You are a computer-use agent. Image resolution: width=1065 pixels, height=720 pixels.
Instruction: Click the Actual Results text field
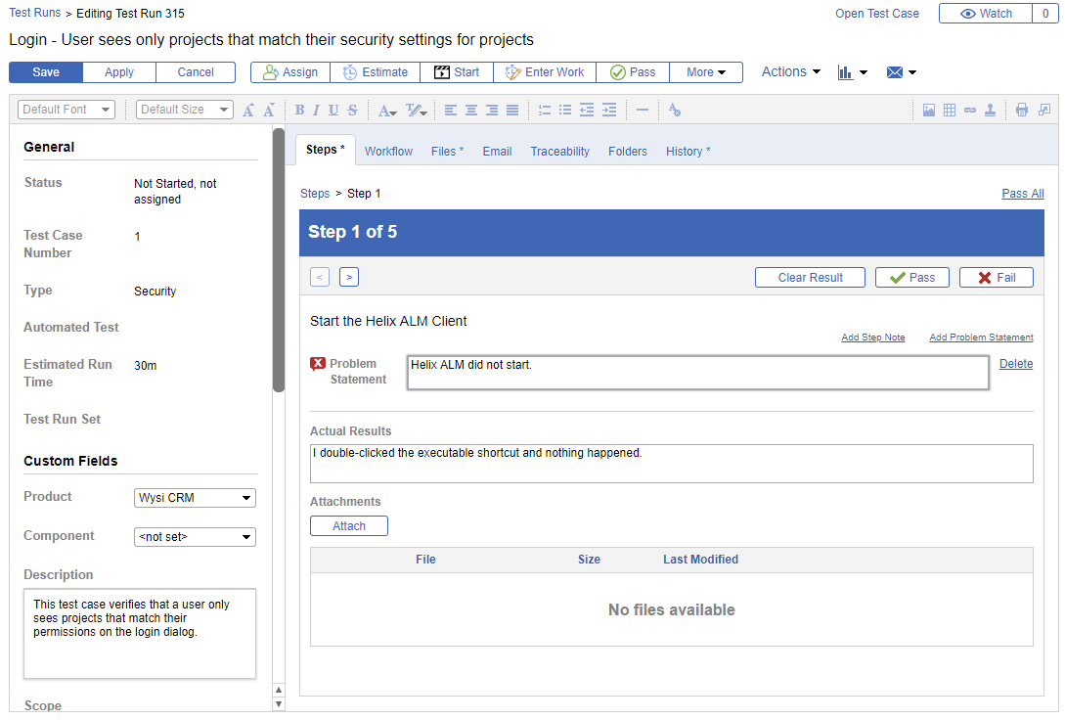point(671,464)
